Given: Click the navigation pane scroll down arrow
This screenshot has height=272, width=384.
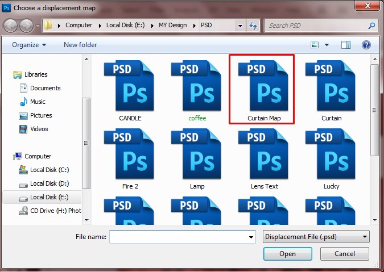Looking at the screenshot, I should (86, 220).
